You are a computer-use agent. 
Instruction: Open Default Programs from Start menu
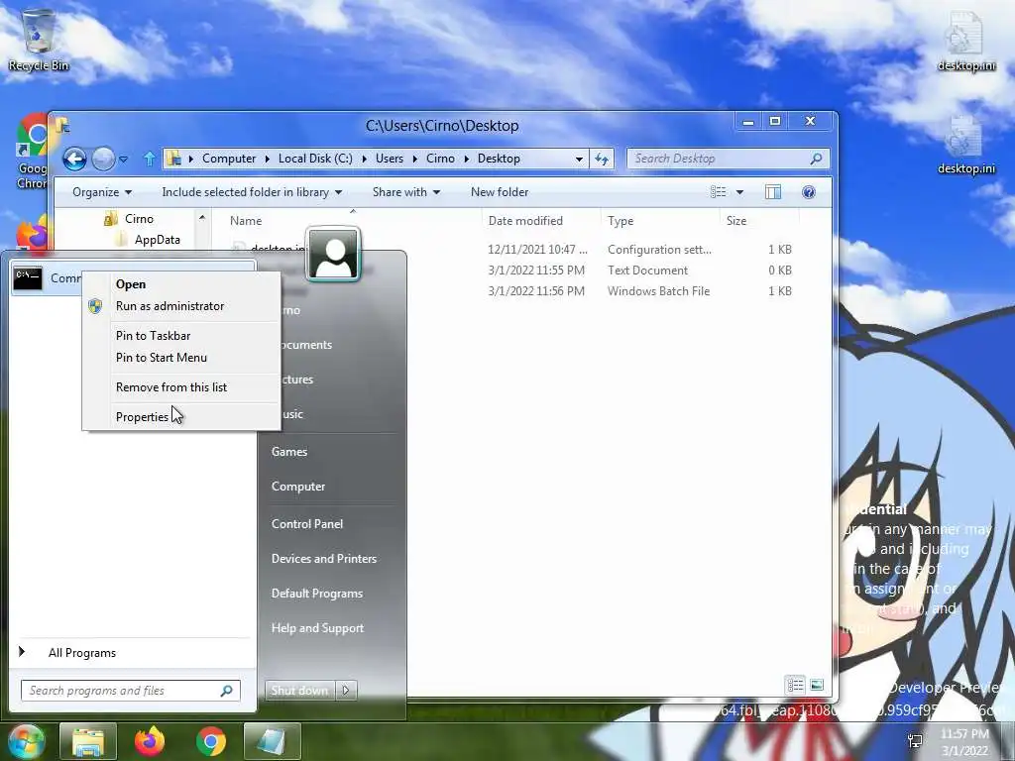[x=316, y=594]
